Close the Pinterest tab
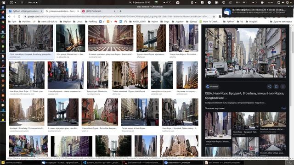The width and height of the screenshot is (294, 165). point(114,11)
